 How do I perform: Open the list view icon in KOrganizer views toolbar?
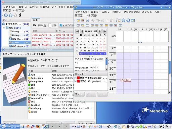83,26
